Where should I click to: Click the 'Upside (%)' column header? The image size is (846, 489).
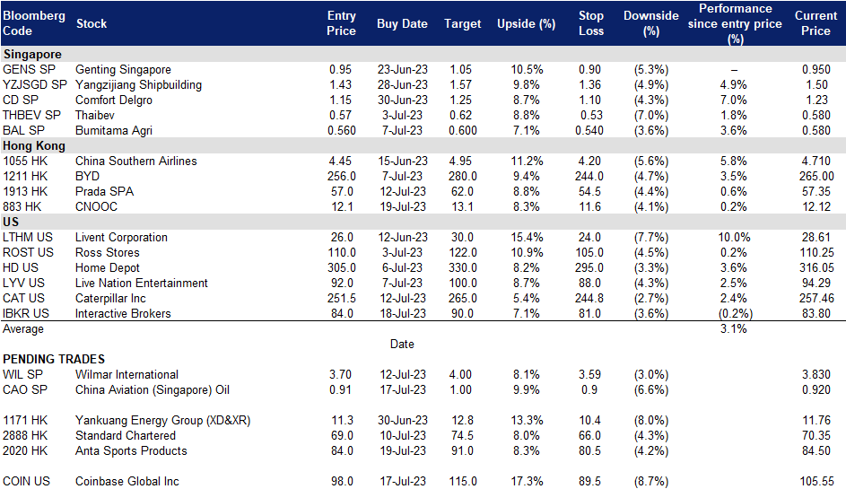click(526, 23)
